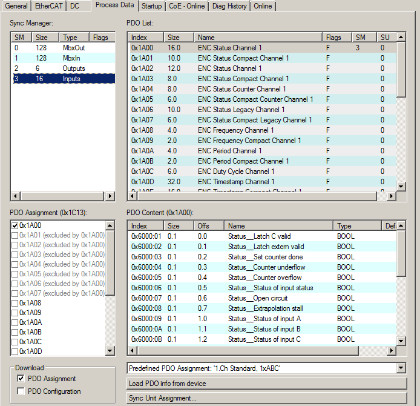The image size is (420, 406).
Task: Uncheck the 0x1A00 PDO assignment checkbox
Action: tap(15, 226)
